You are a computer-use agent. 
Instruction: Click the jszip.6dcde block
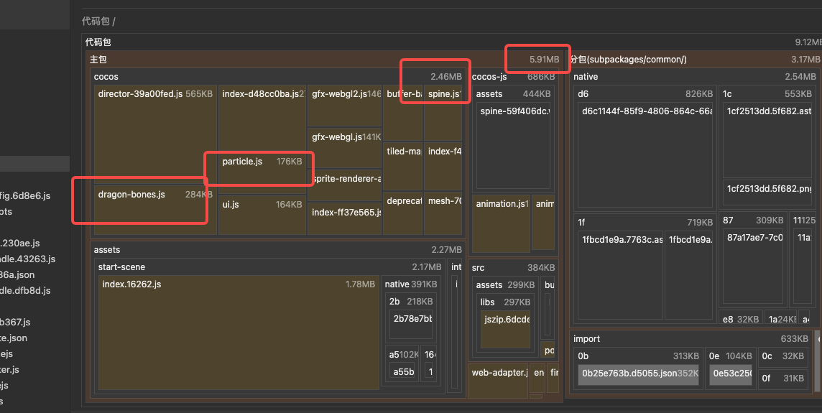tap(505, 329)
